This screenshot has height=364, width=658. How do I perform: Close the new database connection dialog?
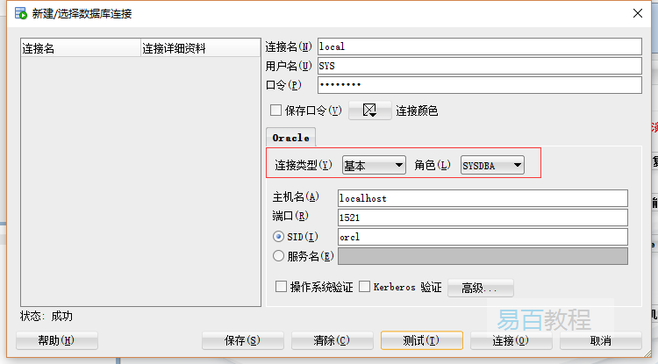[635, 12]
